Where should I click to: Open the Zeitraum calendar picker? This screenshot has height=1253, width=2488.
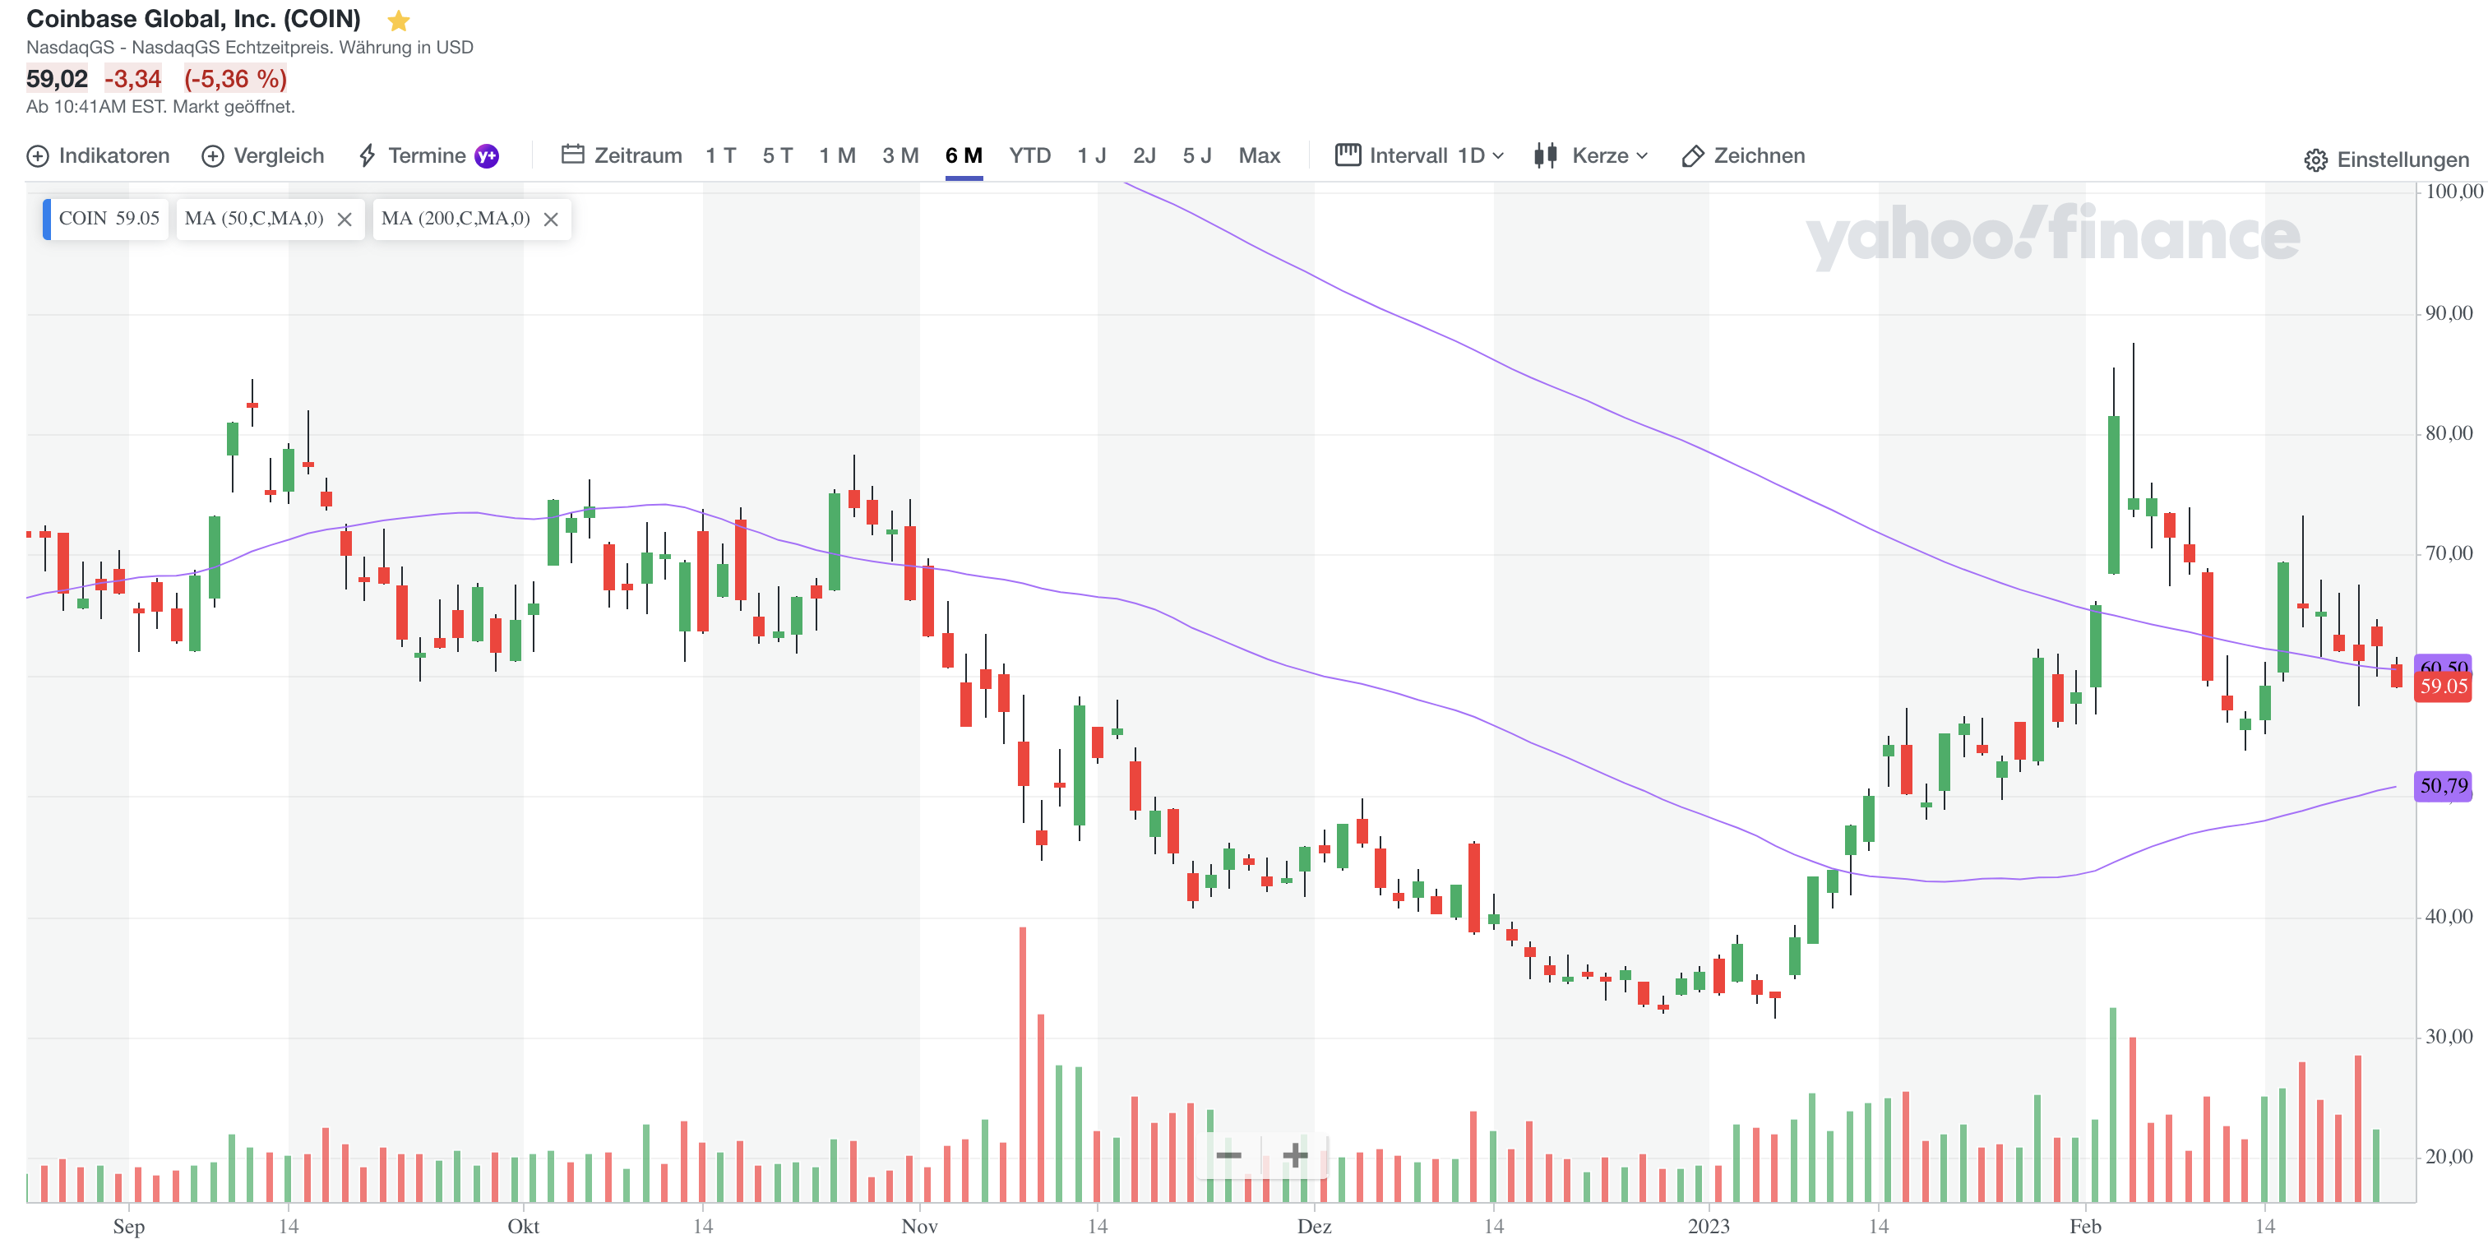tap(573, 155)
